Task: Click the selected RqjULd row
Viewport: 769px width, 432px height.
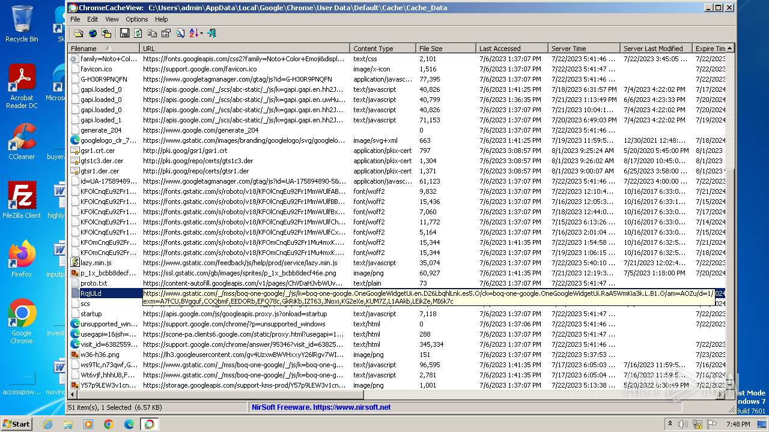Action: (x=398, y=293)
